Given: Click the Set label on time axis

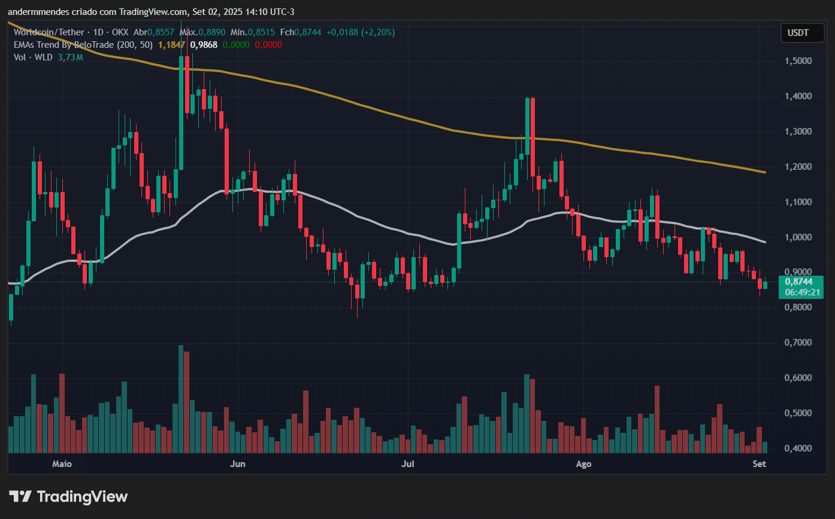Looking at the screenshot, I should 759,464.
